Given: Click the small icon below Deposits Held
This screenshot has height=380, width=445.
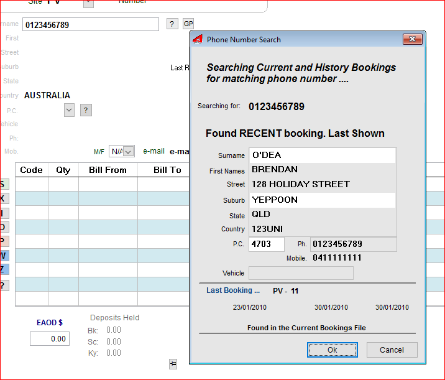Looking at the screenshot, I should click(173, 364).
